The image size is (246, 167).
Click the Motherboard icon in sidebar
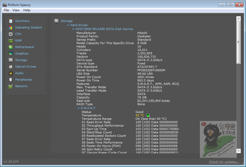[11, 47]
